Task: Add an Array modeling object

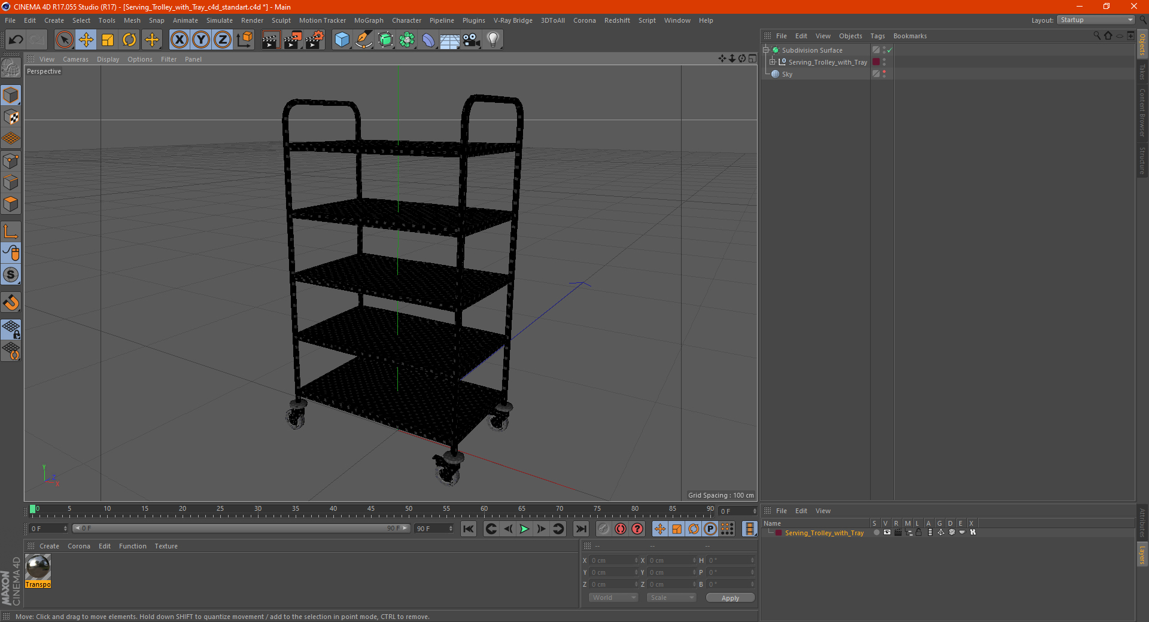Action: point(407,40)
